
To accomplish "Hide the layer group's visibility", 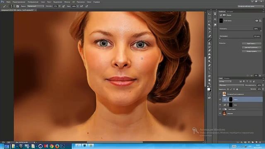I will tap(220, 109).
